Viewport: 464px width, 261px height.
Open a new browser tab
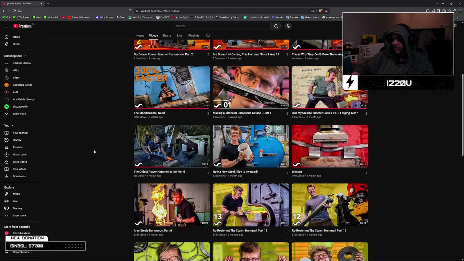coord(48,4)
